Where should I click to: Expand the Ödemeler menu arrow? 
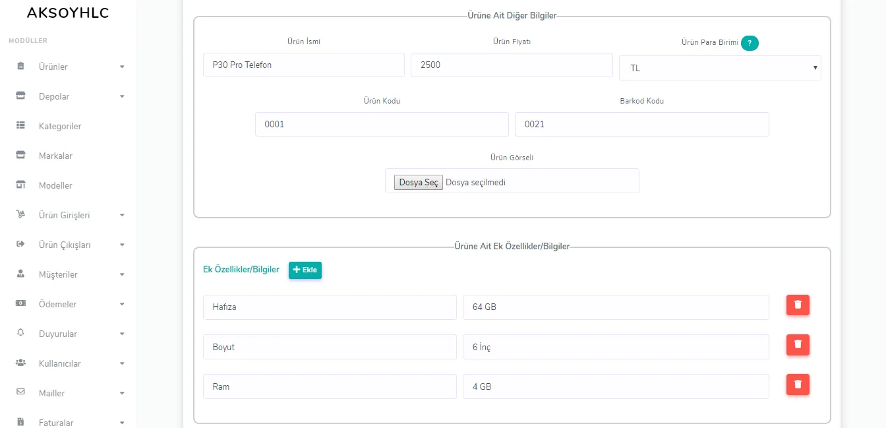pyautogui.click(x=122, y=304)
